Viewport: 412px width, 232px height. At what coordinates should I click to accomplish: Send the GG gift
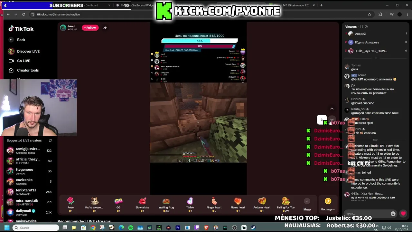point(118,204)
